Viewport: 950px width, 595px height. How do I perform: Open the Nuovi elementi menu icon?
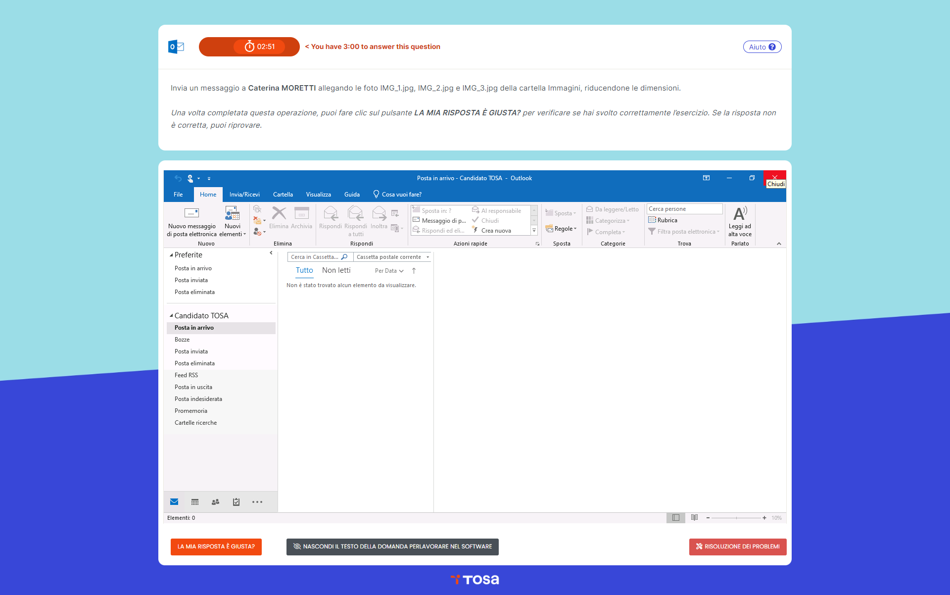232,213
